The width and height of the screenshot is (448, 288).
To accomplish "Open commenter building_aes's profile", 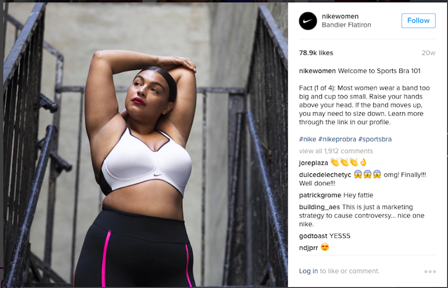I will click(320, 207).
